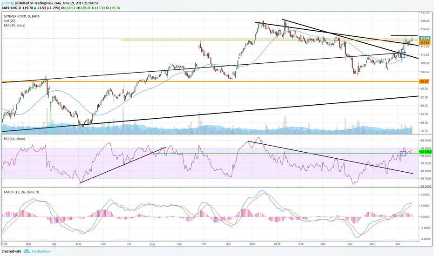Click the '2017' label on the time axis
Viewport: 434px width, 256px height.
coord(278,244)
